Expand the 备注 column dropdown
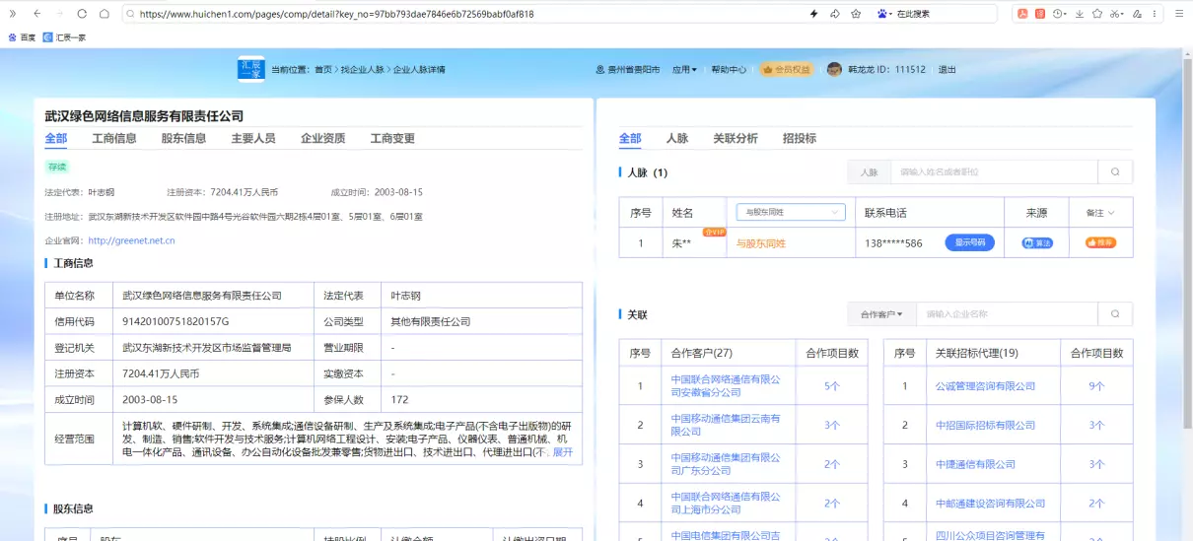The height and width of the screenshot is (541, 1193). pyautogui.click(x=1100, y=212)
